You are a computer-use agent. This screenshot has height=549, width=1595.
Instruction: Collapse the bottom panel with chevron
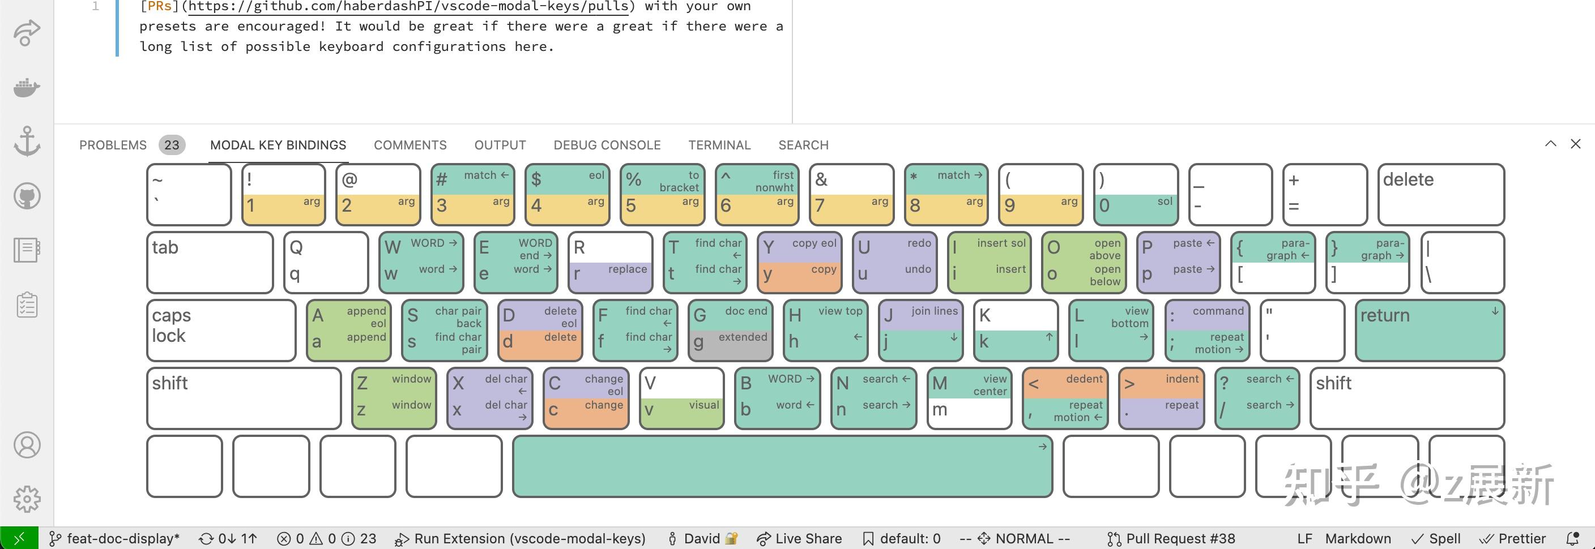pos(1550,144)
